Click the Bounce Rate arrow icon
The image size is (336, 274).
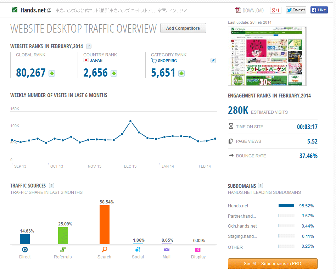pyautogui.click(x=231, y=156)
